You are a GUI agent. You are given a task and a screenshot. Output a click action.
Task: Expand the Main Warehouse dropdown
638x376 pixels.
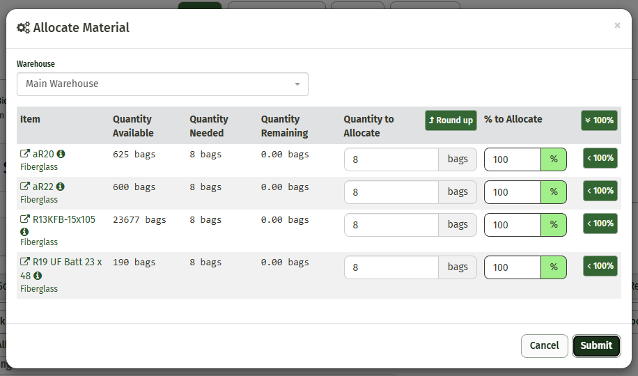click(162, 84)
